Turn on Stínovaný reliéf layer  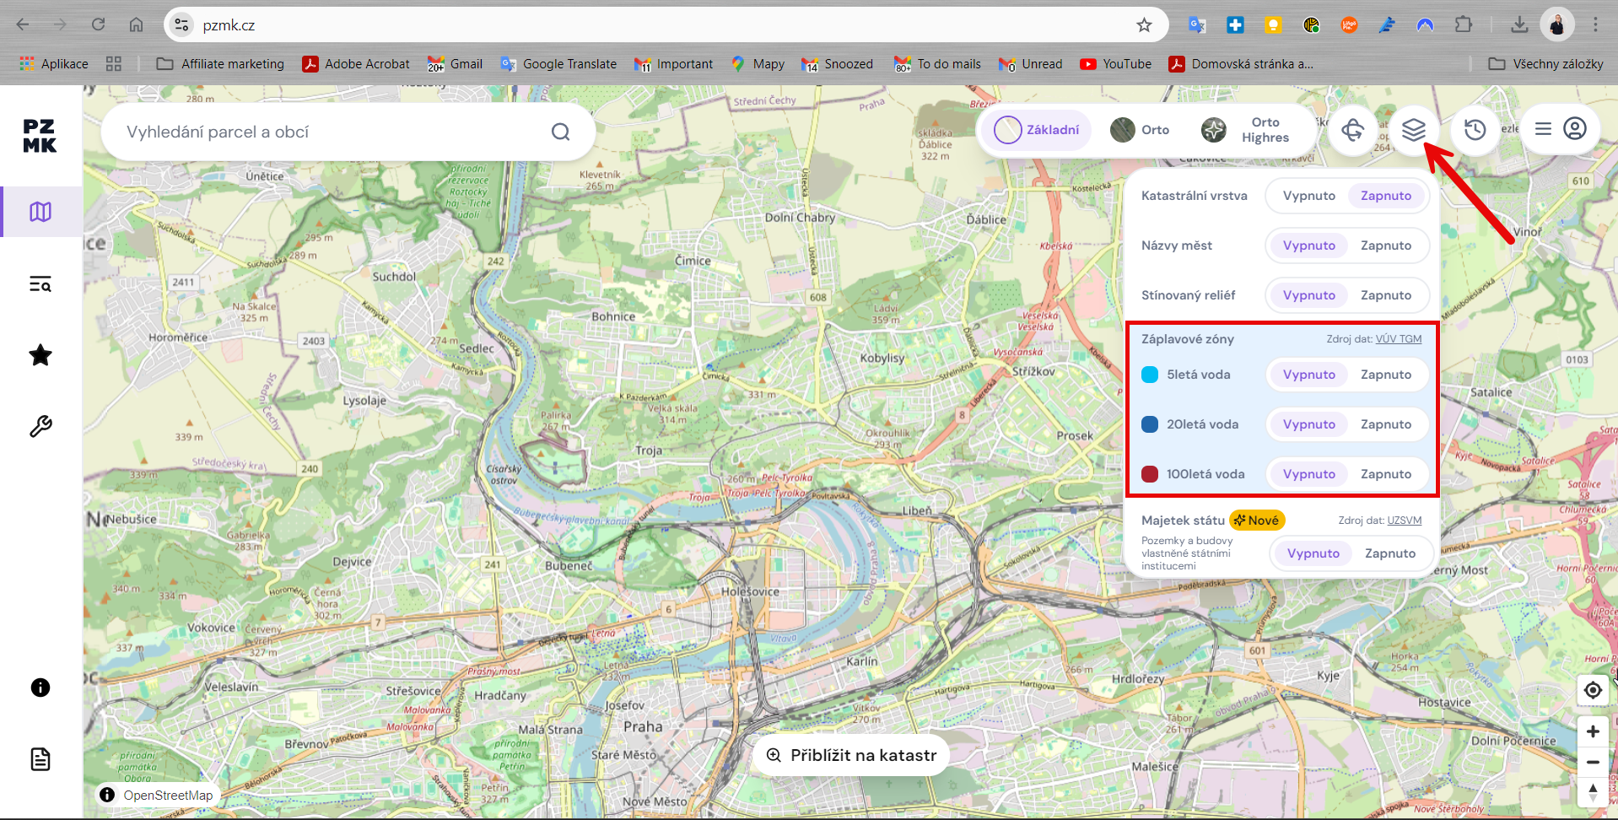pyautogui.click(x=1385, y=295)
